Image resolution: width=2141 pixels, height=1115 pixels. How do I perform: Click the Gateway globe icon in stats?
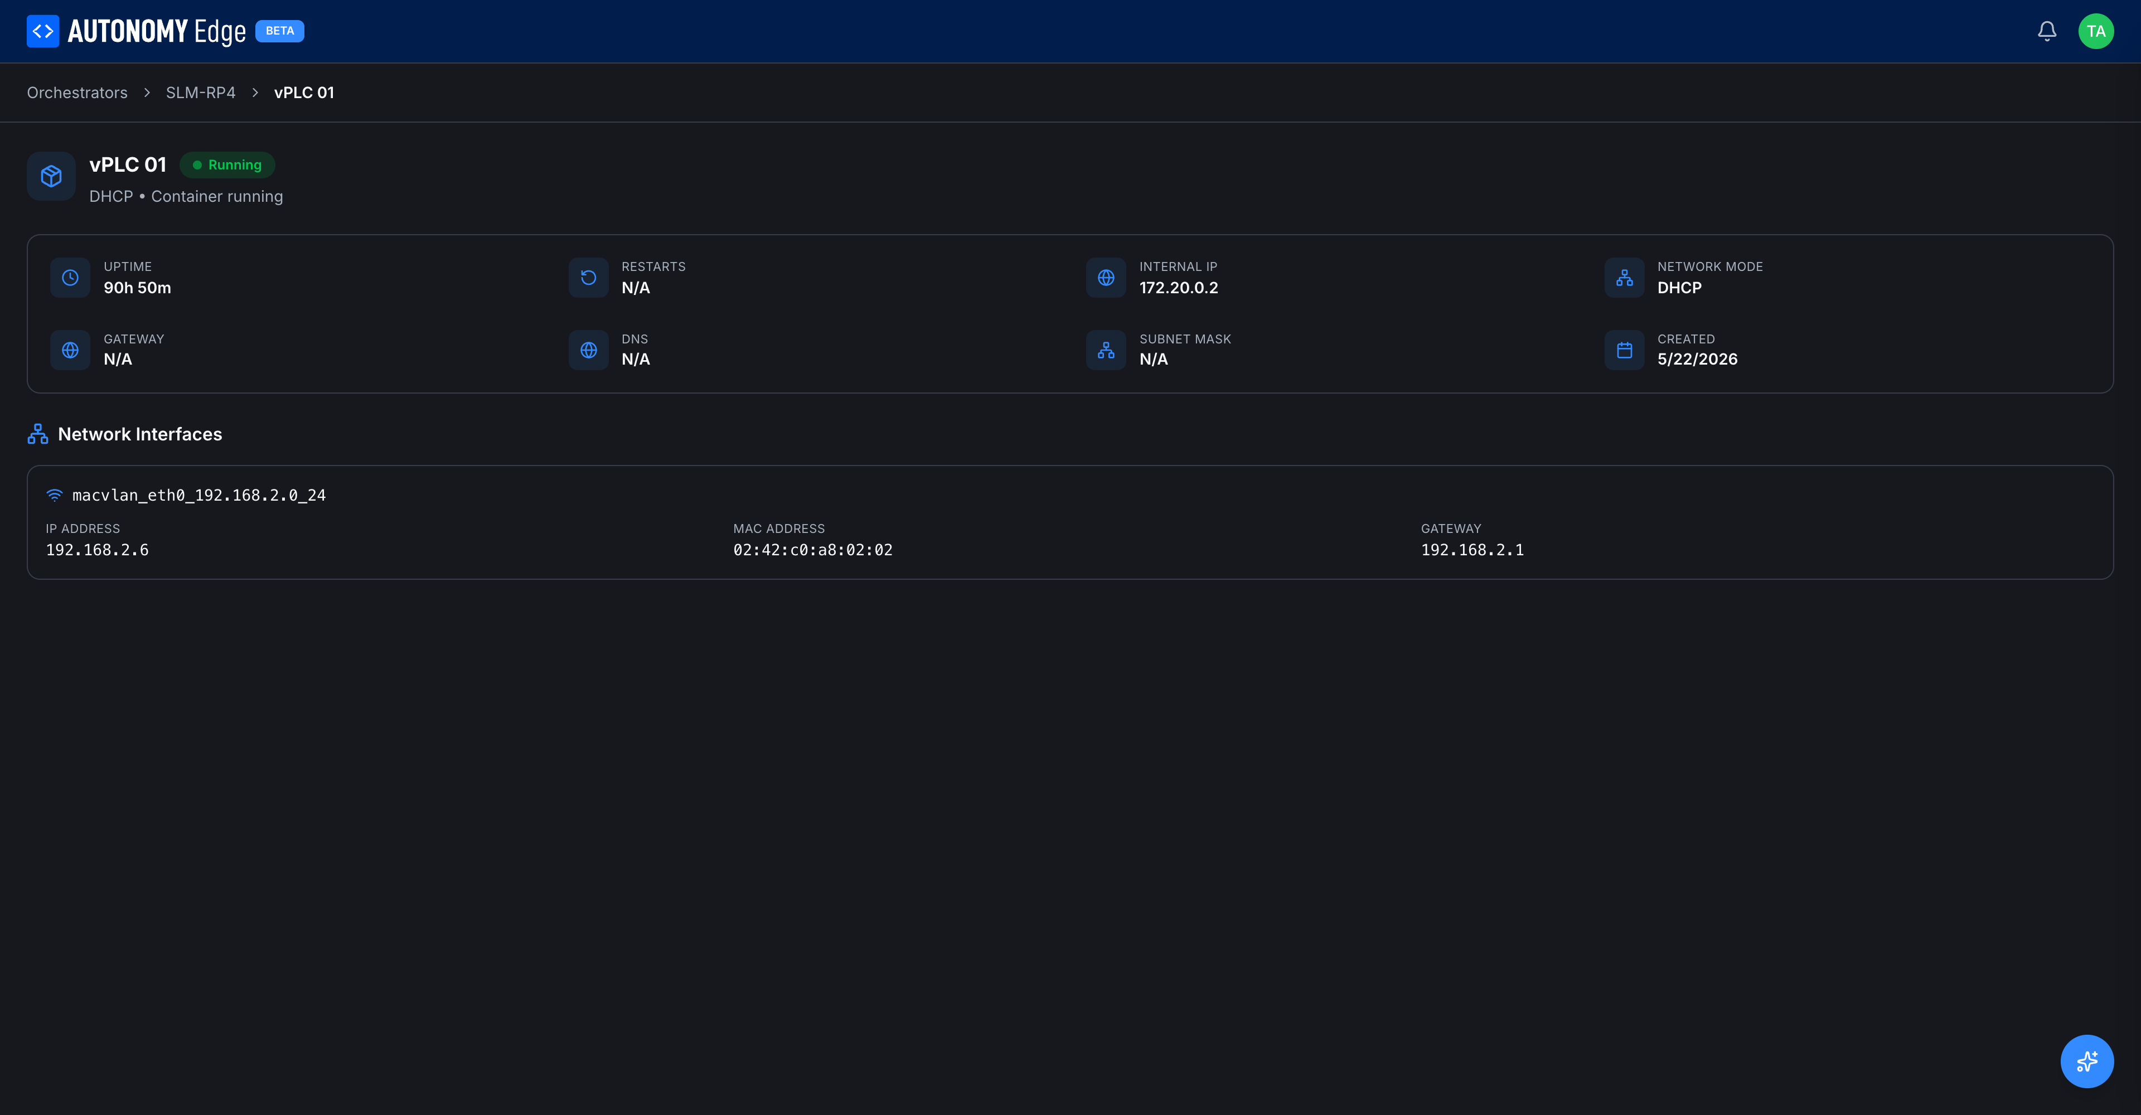point(71,350)
